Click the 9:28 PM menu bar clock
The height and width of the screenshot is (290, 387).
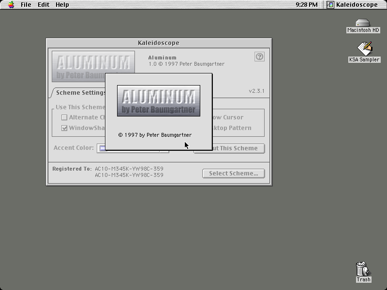pyautogui.click(x=307, y=5)
